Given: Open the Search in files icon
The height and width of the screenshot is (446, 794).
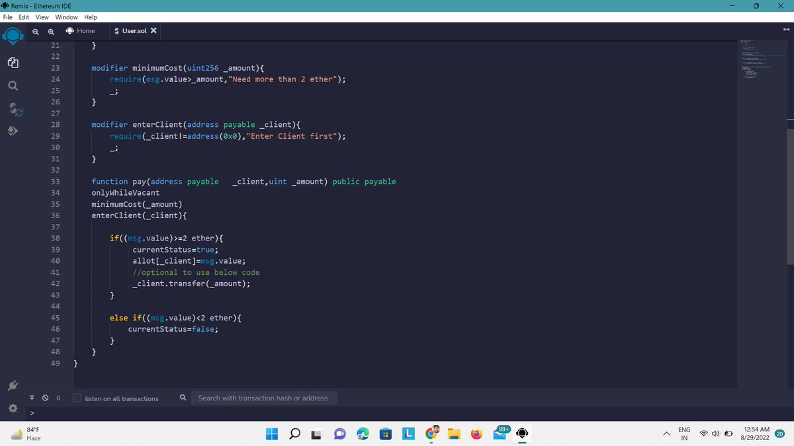Looking at the screenshot, I should click(13, 86).
